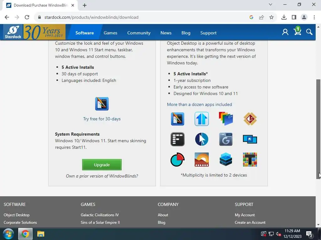Go back to previous page in Chrome
The image size is (321, 240).
7,17
